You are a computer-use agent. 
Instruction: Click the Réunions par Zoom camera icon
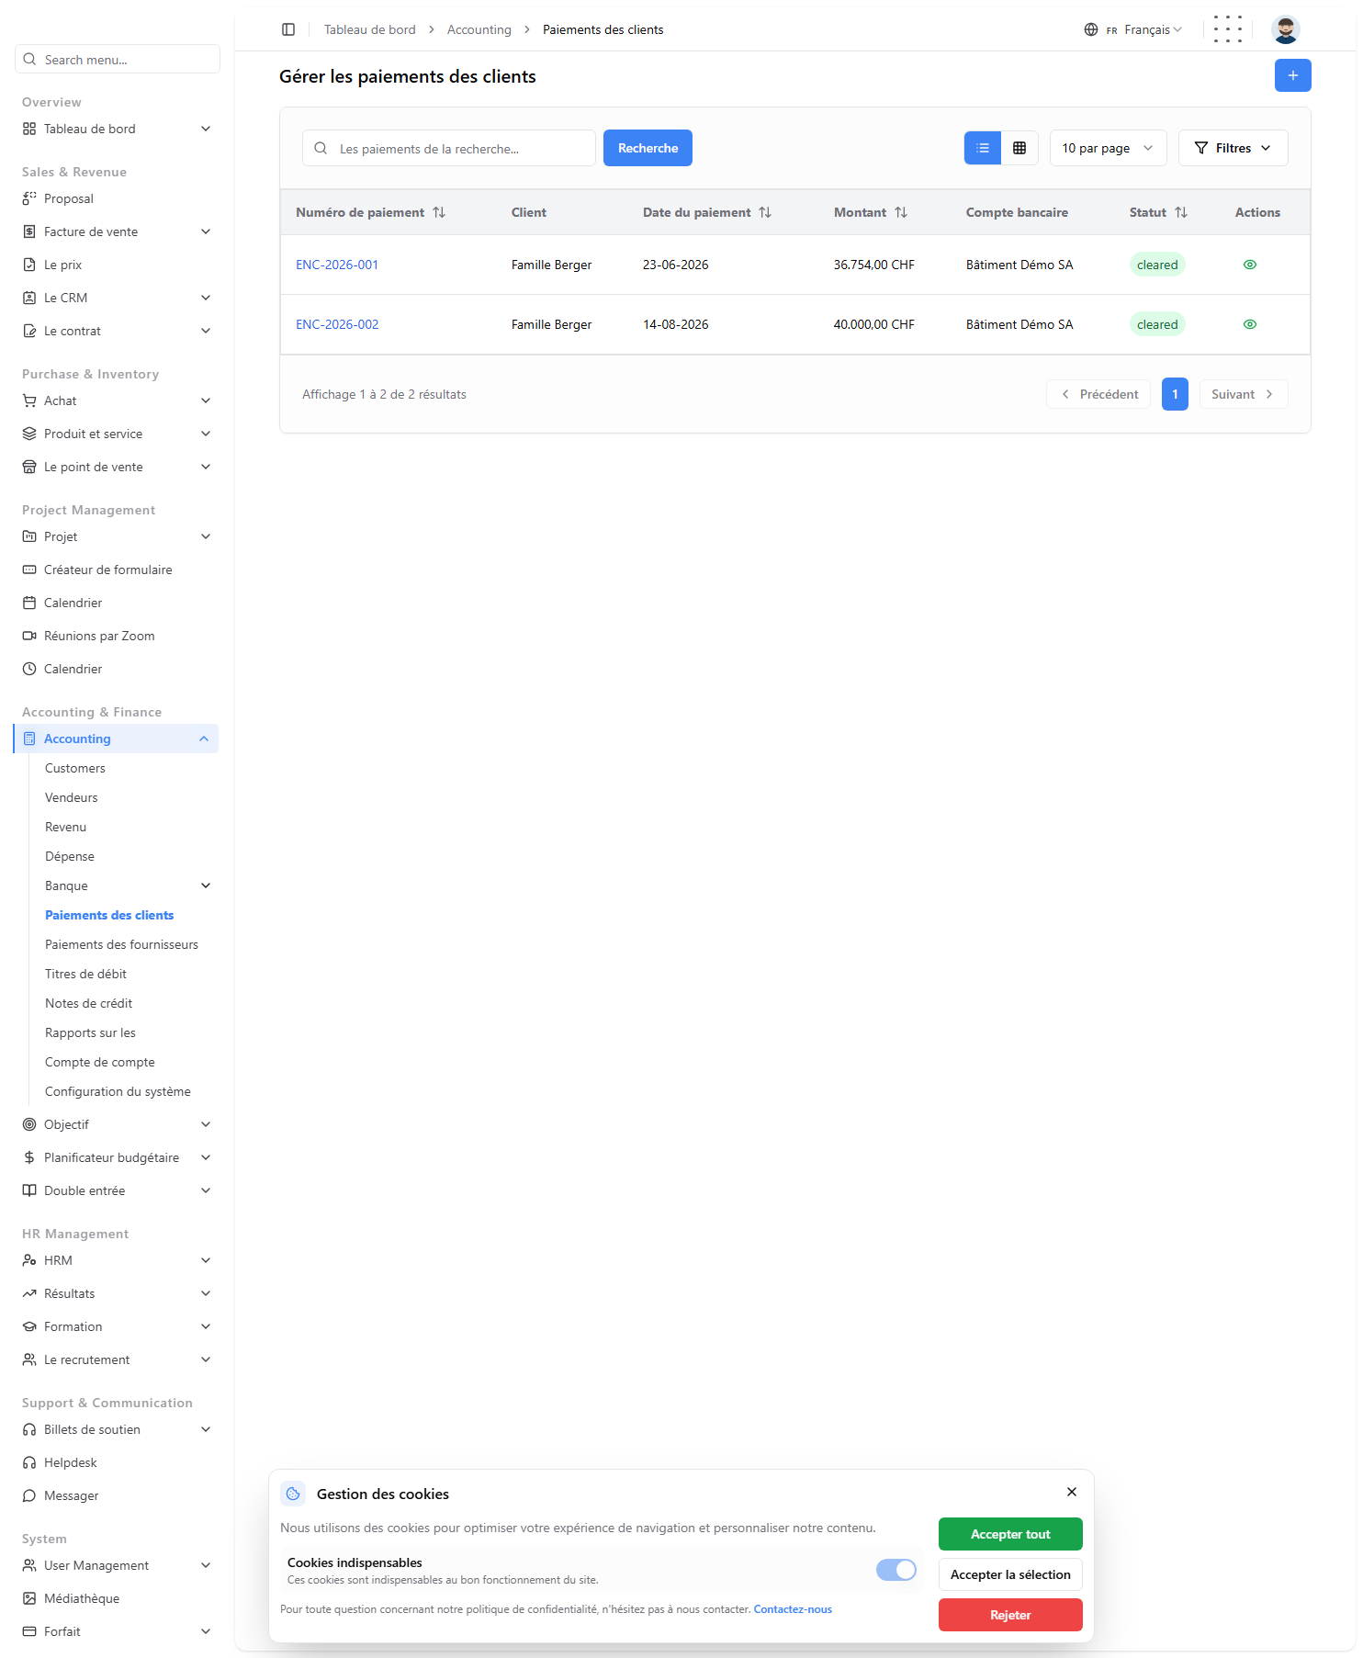(29, 636)
